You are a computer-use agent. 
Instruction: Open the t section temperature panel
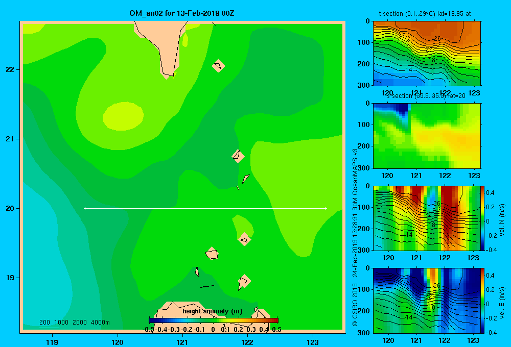click(427, 54)
